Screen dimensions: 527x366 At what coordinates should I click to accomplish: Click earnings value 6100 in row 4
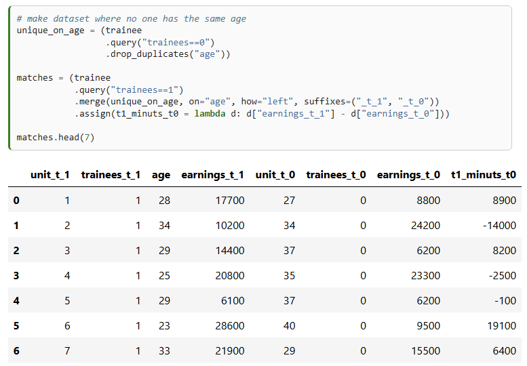tap(233, 300)
